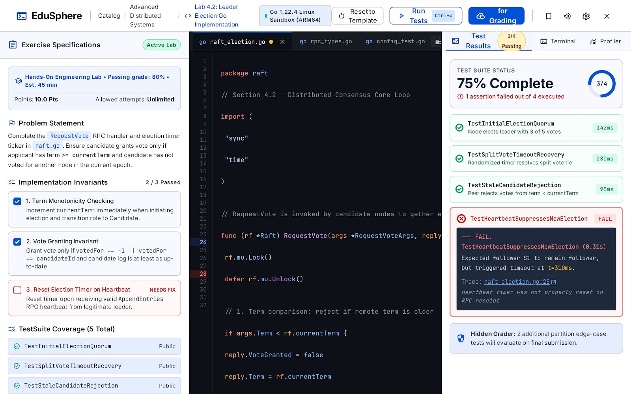Click the red fail icon of TestHeartbeatSuppressesNewElection
The height and width of the screenshot is (394, 631).
point(461,219)
